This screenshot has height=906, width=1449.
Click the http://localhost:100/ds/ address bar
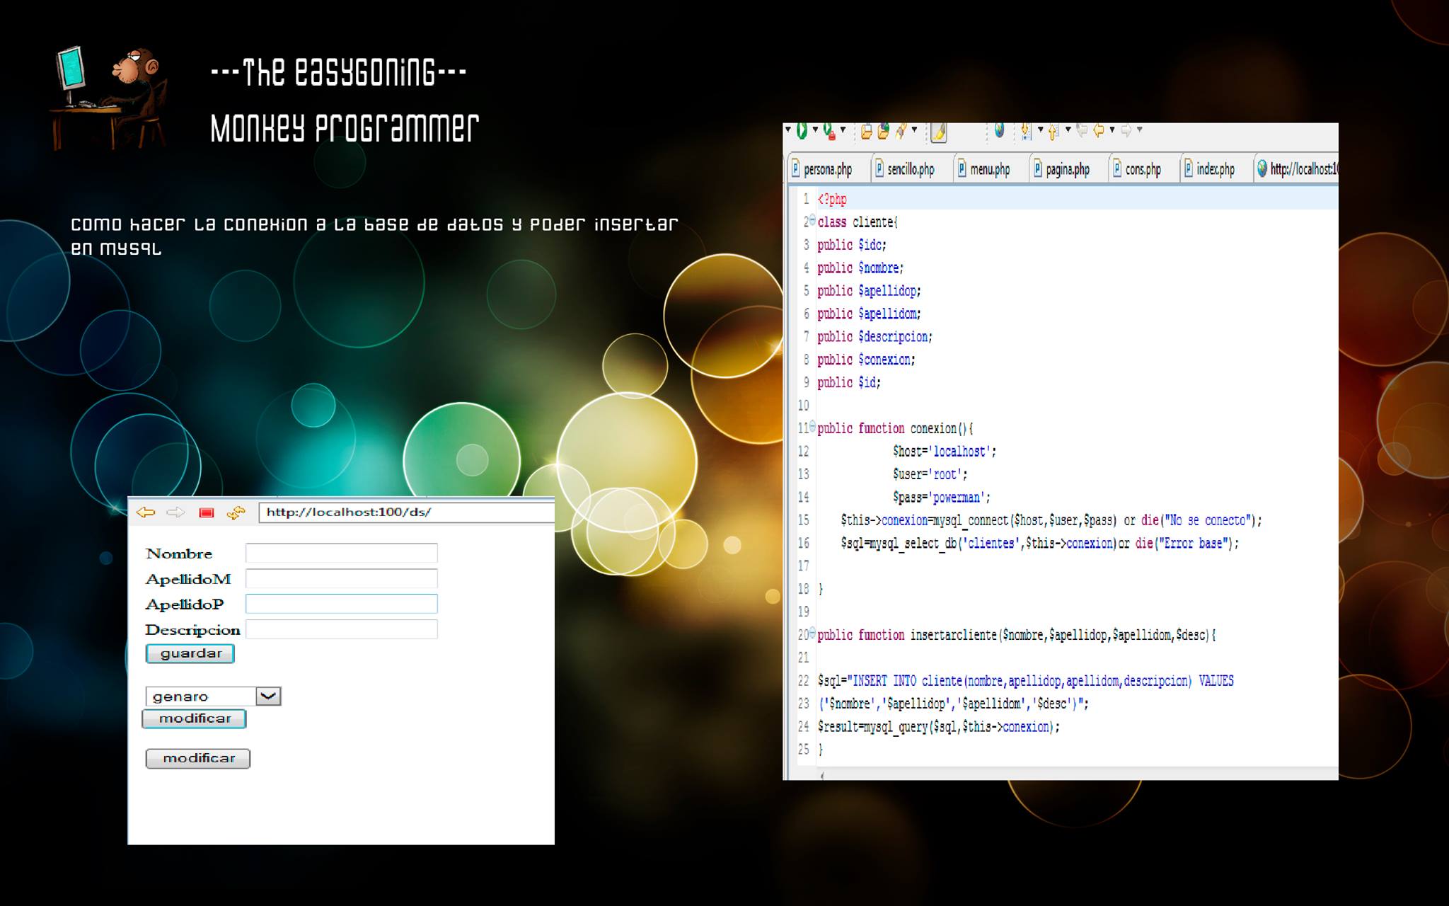[407, 512]
